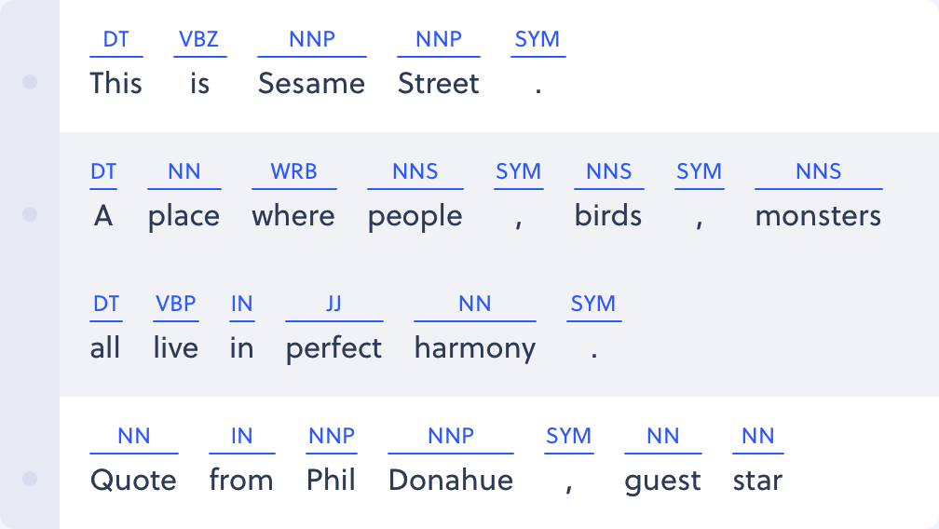Select the JJ tag above 'perfect'
Image resolution: width=939 pixels, height=529 pixels.
tap(333, 304)
